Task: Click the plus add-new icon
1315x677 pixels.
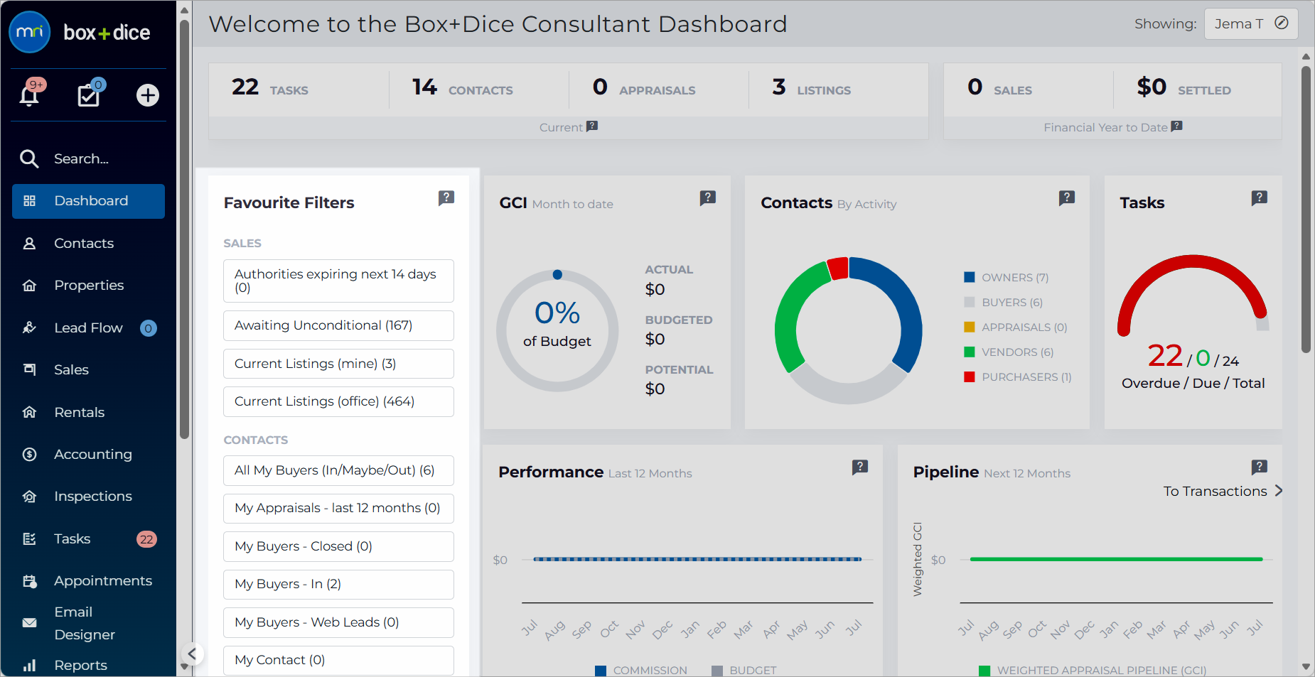Action: click(148, 95)
